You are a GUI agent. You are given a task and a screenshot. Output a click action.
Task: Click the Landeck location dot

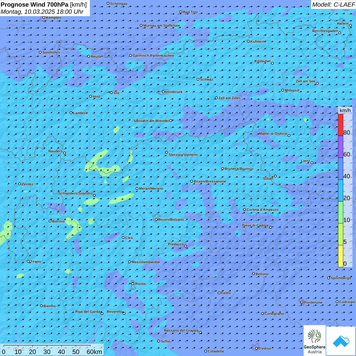pos(71,113)
